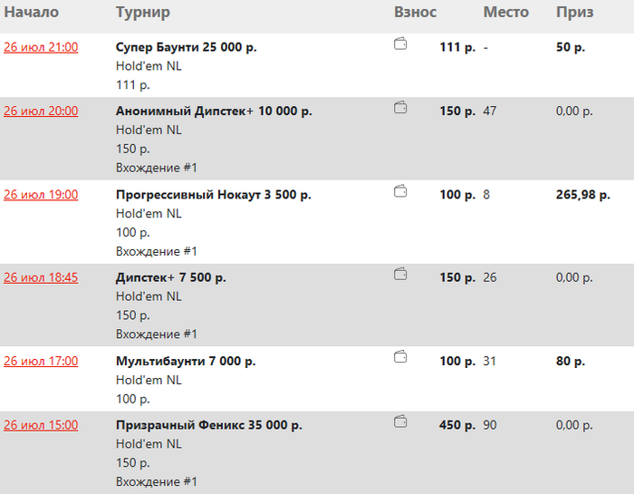Open the 26 июл 17:00 link
Screen dimensions: 634x494
(x=41, y=361)
